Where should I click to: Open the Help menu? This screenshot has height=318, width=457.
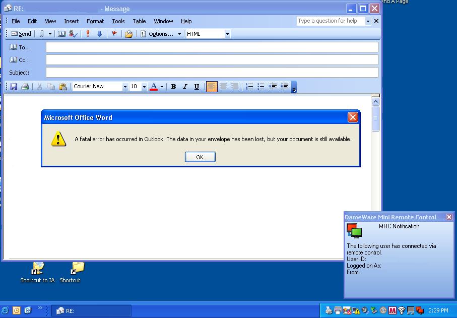[186, 21]
